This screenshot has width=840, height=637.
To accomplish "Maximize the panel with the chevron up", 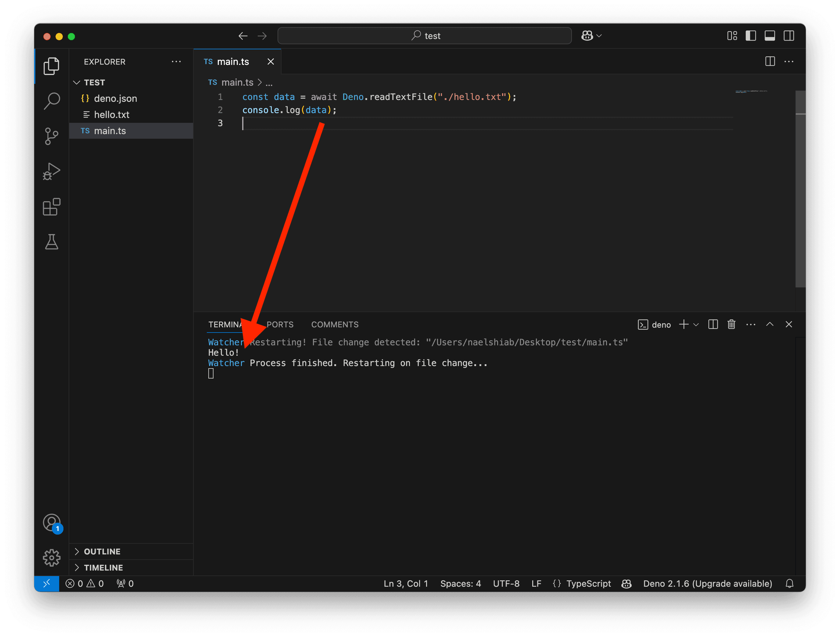I will [770, 324].
